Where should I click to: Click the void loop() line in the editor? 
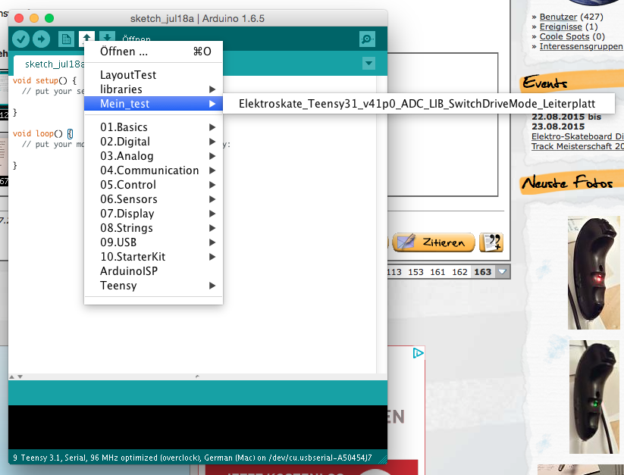(x=42, y=133)
